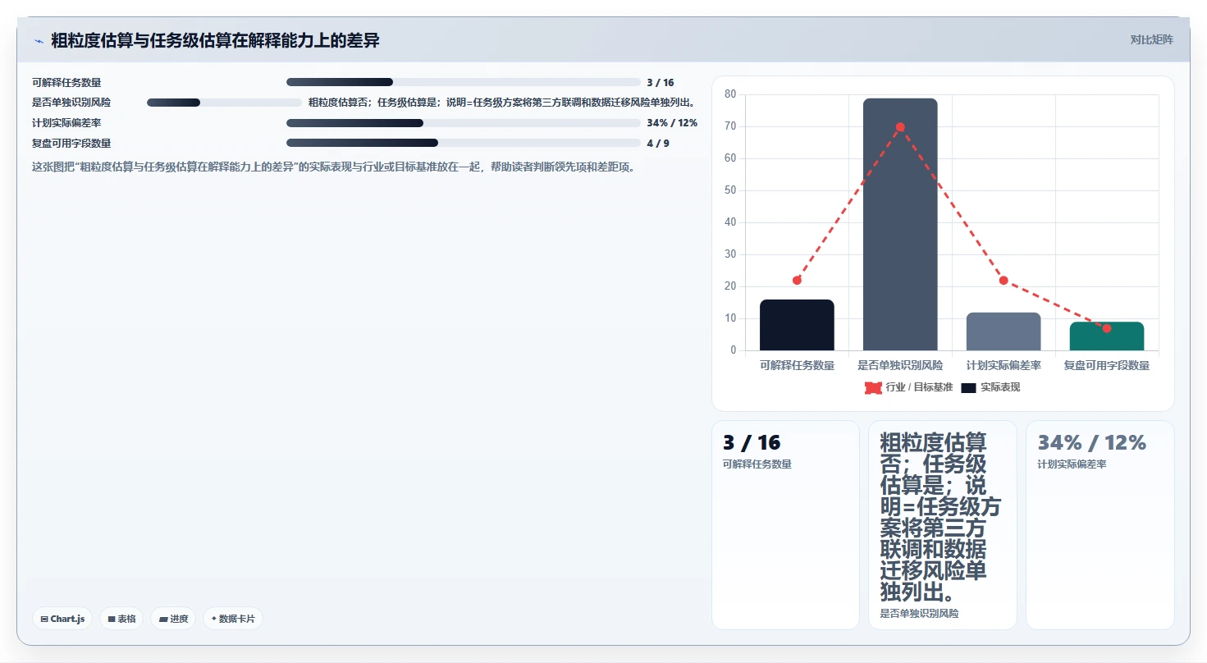Click the grey 计划实际偏差率 chart bar
This screenshot has height=663, width=1207.
point(1004,331)
